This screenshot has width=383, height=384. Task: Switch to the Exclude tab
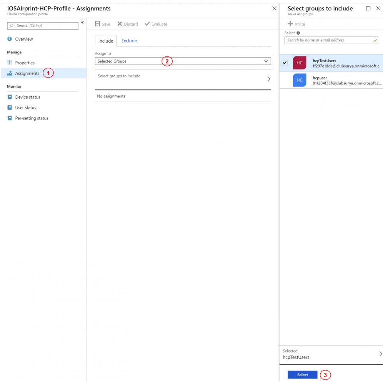129,41
